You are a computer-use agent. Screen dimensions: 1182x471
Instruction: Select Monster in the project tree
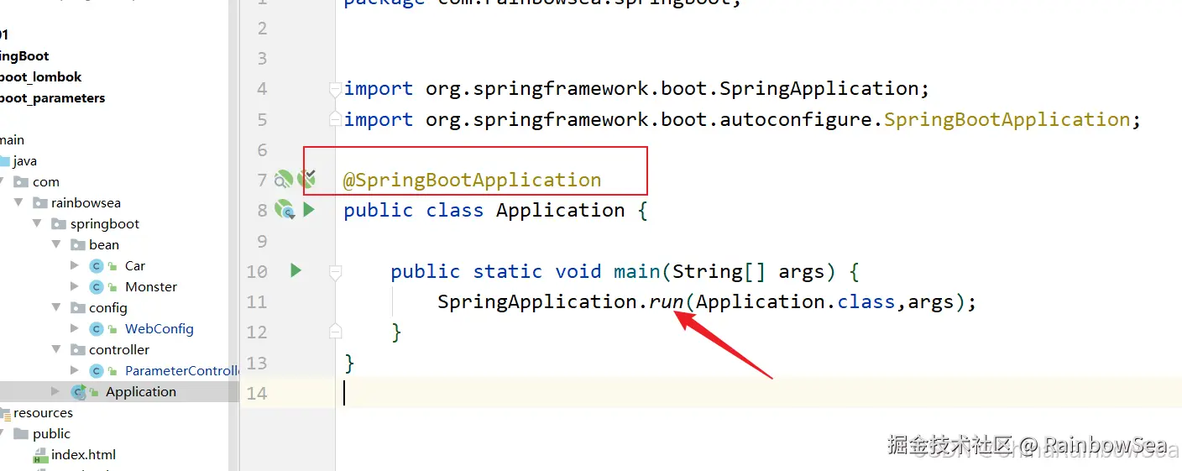[151, 287]
